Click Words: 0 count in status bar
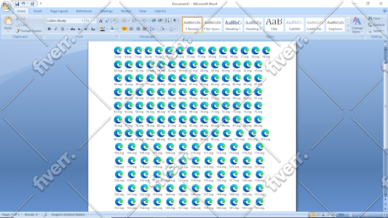 point(31,215)
